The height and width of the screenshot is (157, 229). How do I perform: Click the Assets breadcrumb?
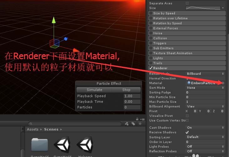point(33,129)
